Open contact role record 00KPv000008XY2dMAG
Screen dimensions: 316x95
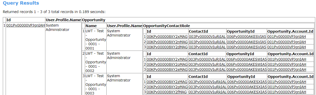coord(167,47)
